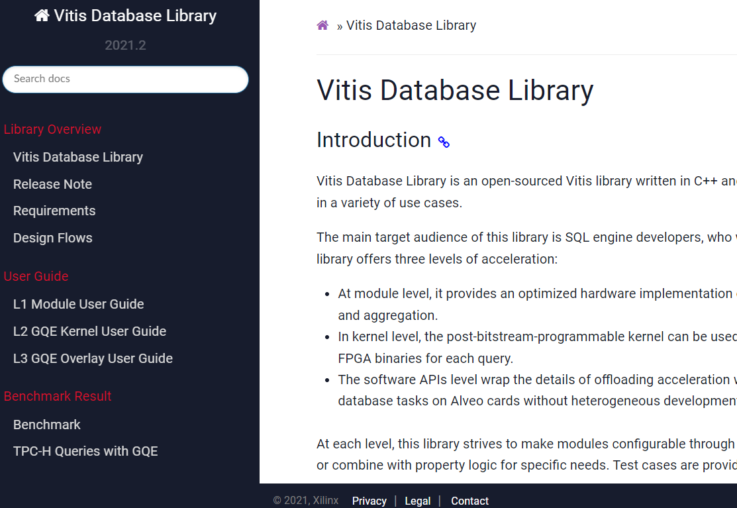Open L3 GQE Overlay User Guide
Viewport: 737px width, 508px height.
click(x=93, y=358)
